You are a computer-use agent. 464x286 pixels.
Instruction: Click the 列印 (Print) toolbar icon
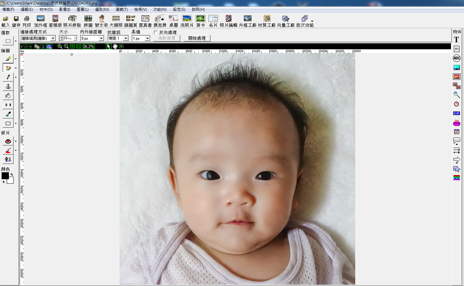(27, 21)
